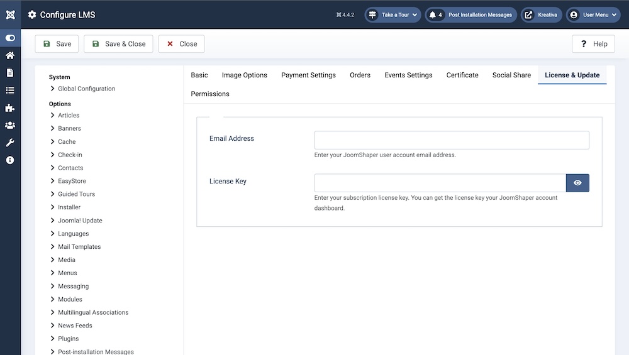Screen dimensions: 629x355
Task: Open the Help info icon in sidebar
Action: (10, 160)
